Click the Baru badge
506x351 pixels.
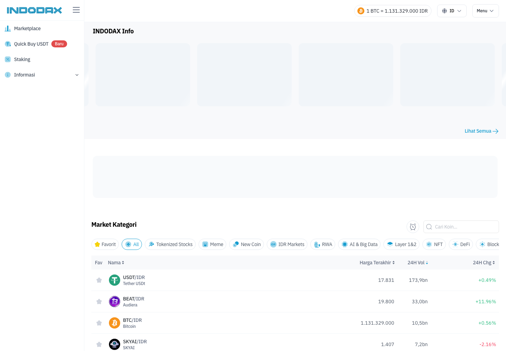[x=59, y=44]
